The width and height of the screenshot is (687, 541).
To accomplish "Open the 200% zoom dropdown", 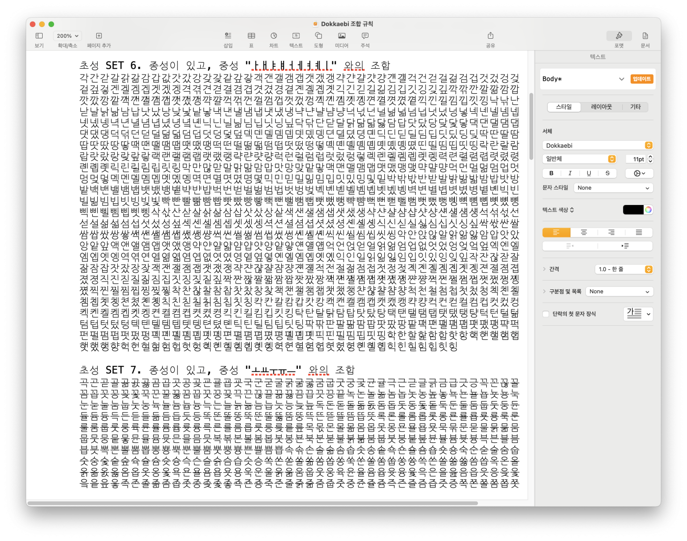I will (x=68, y=36).
